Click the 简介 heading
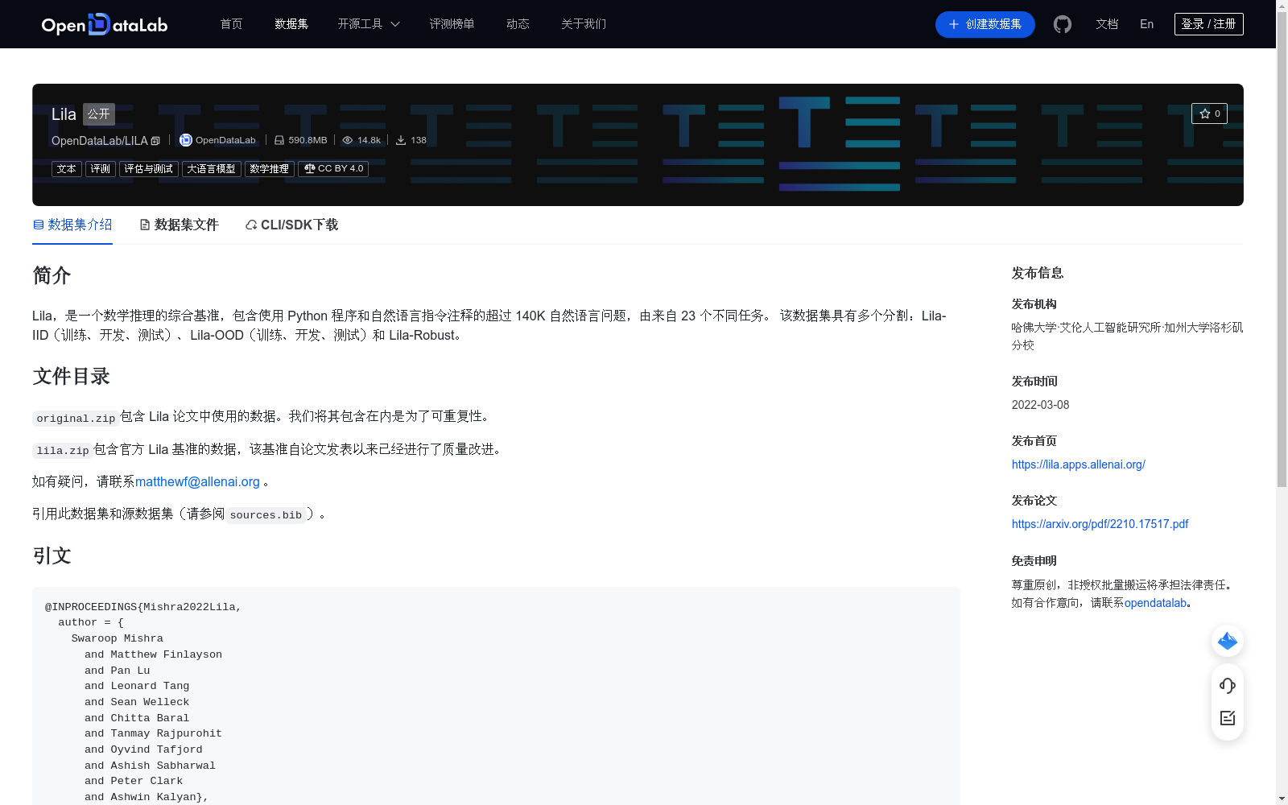This screenshot has width=1288, height=805. tap(52, 275)
